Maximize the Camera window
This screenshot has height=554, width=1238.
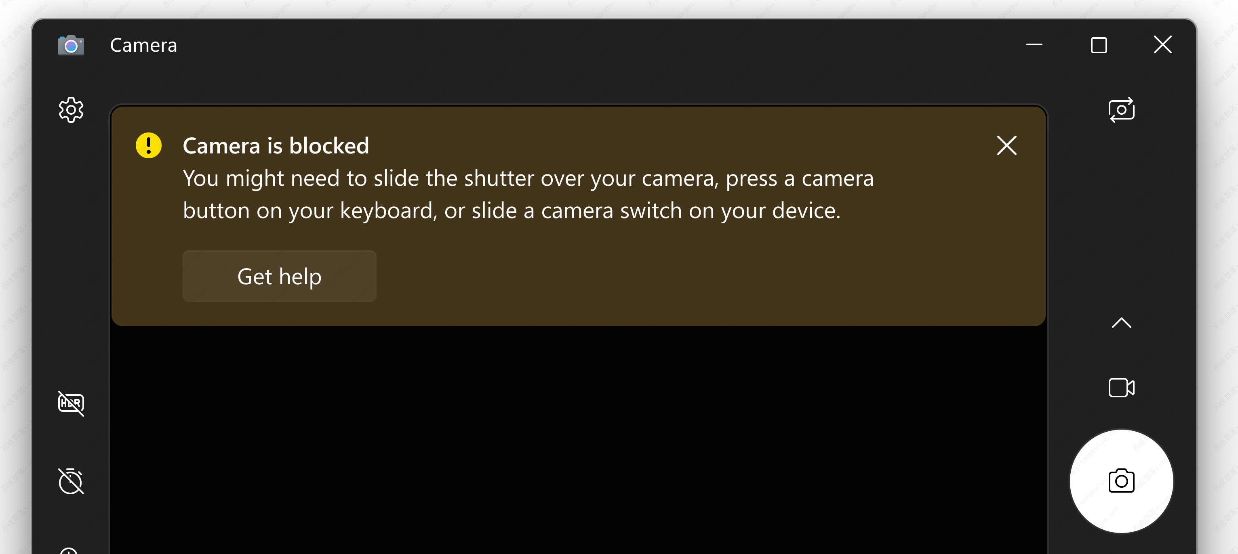(1099, 45)
